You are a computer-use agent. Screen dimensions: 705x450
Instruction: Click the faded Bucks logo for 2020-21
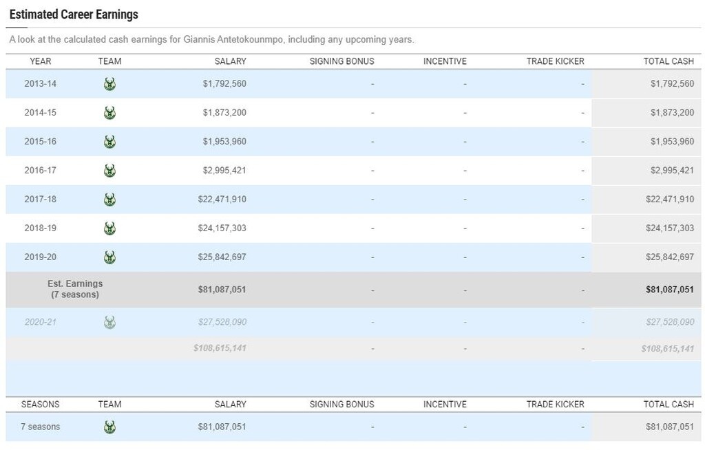tap(109, 322)
